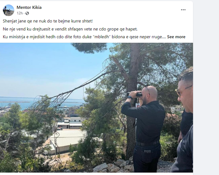Open the 12h post timestamp

(20, 13)
